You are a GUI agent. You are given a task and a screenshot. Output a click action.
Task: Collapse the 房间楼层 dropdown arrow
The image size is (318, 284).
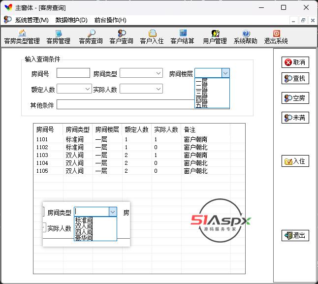pyautogui.click(x=225, y=73)
